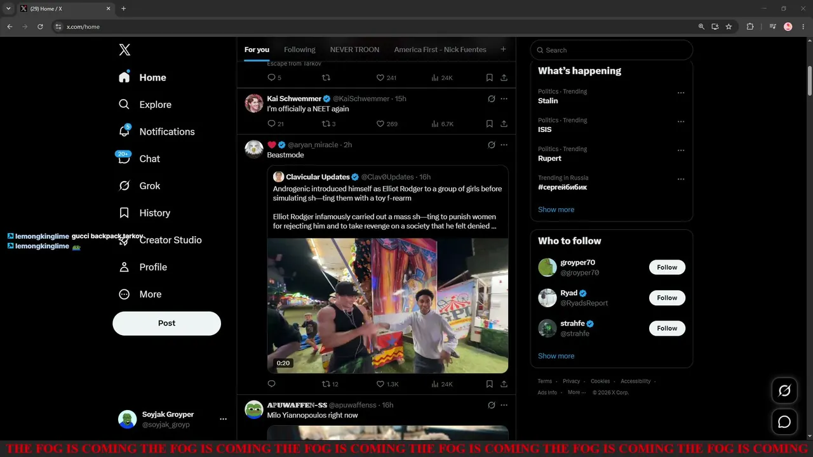The width and height of the screenshot is (813, 457).
Task: Share the Escape from Tarkov post
Action: pyautogui.click(x=504, y=77)
